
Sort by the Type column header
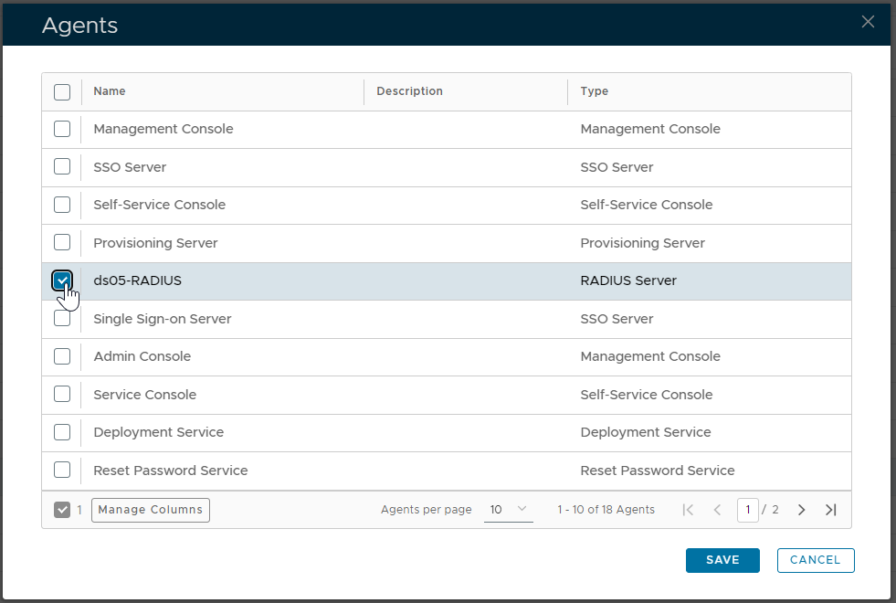pyautogui.click(x=594, y=91)
